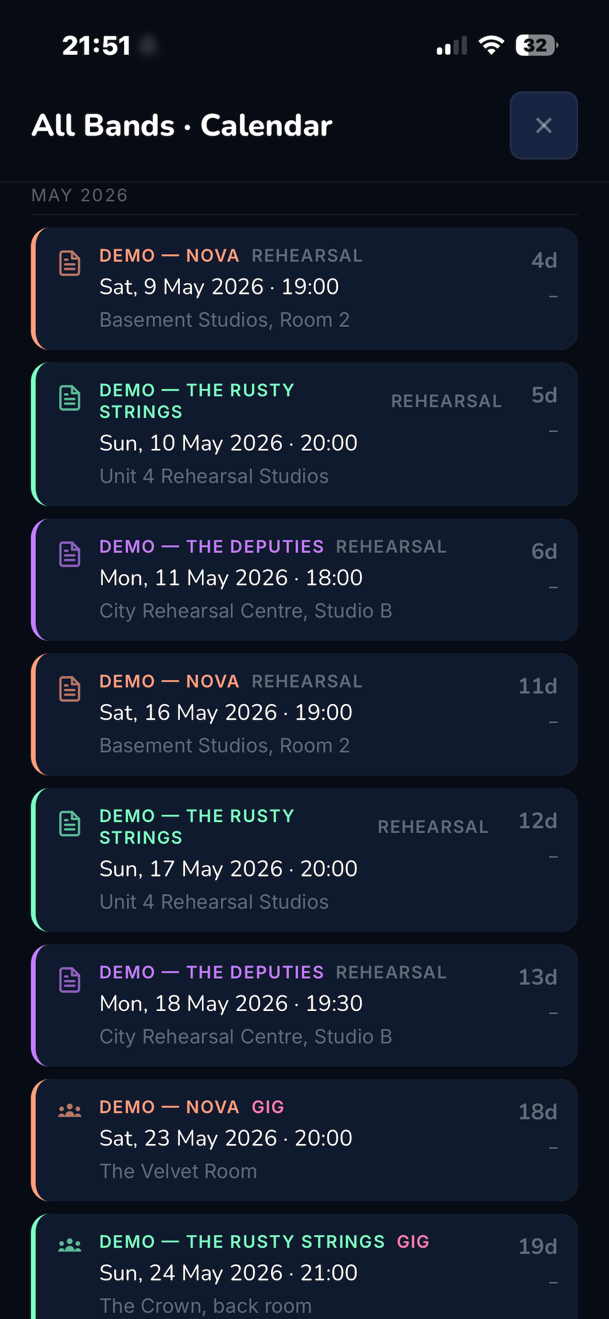Click the REHEARSAL tag on the 17 May event
The width and height of the screenshot is (609, 1319).
[x=433, y=827]
